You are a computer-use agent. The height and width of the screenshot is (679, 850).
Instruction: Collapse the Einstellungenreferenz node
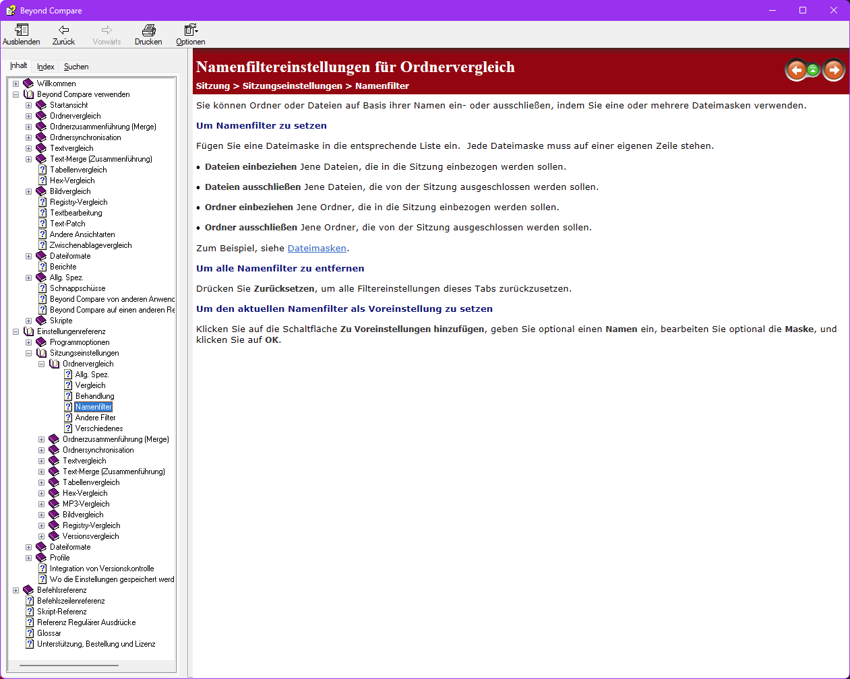(16, 331)
